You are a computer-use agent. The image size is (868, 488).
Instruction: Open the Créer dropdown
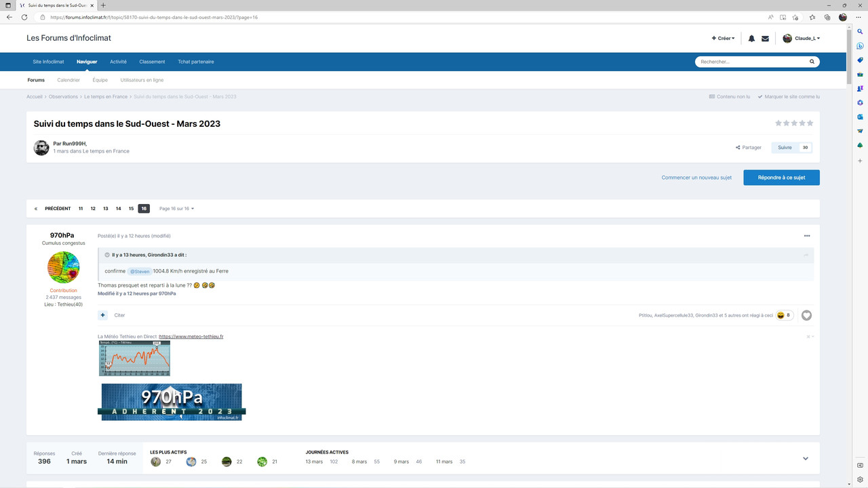(x=723, y=39)
